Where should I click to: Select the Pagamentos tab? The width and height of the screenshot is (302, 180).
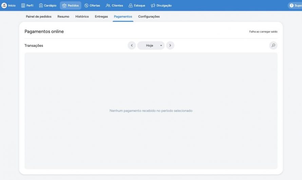click(123, 17)
